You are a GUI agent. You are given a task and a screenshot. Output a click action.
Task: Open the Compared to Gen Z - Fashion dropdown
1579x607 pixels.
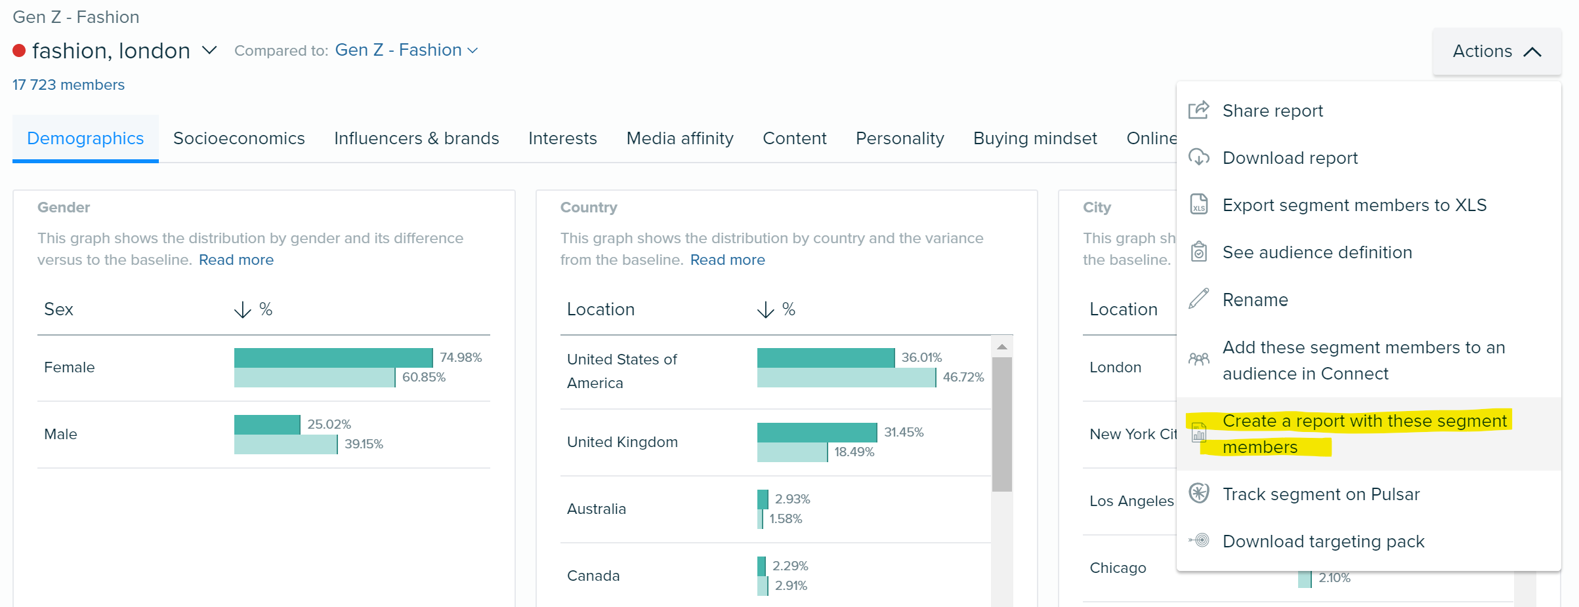coord(406,50)
